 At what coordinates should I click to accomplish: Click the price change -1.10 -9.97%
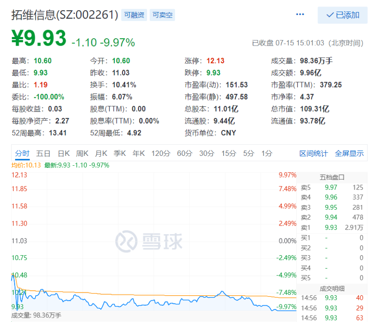[x=103, y=43]
